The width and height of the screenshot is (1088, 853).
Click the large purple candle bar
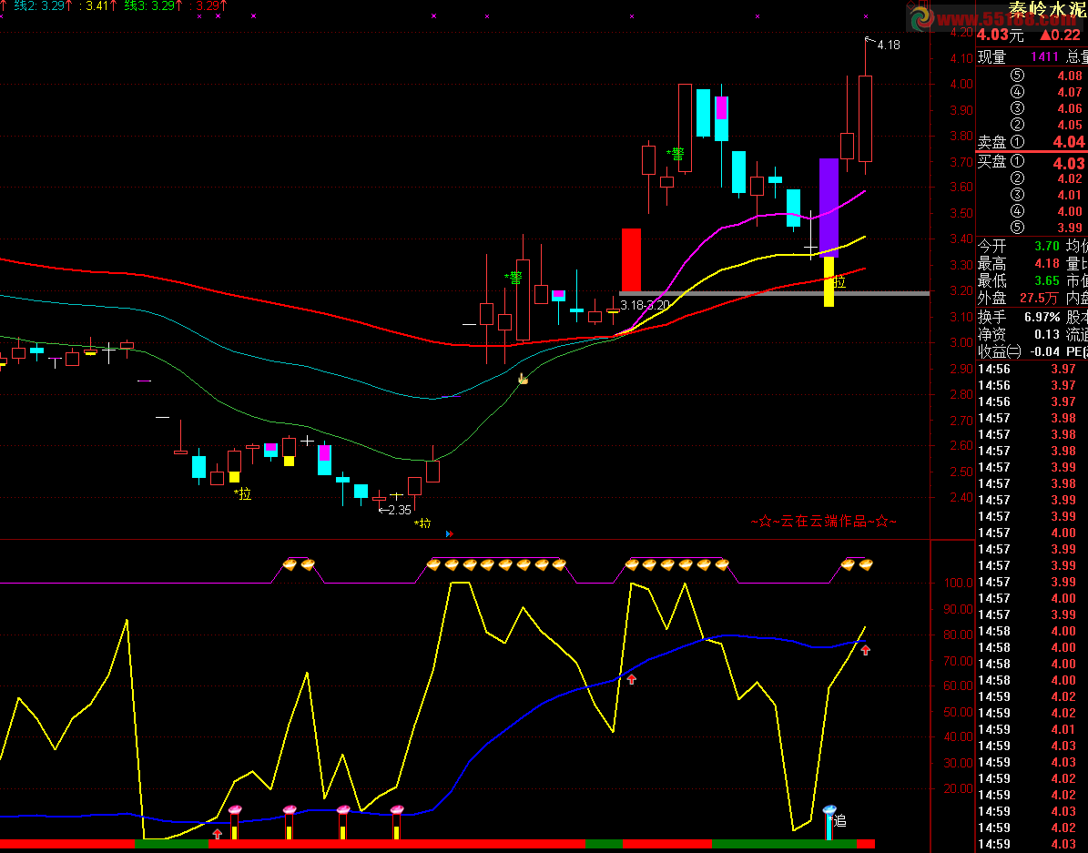pyautogui.click(x=829, y=208)
